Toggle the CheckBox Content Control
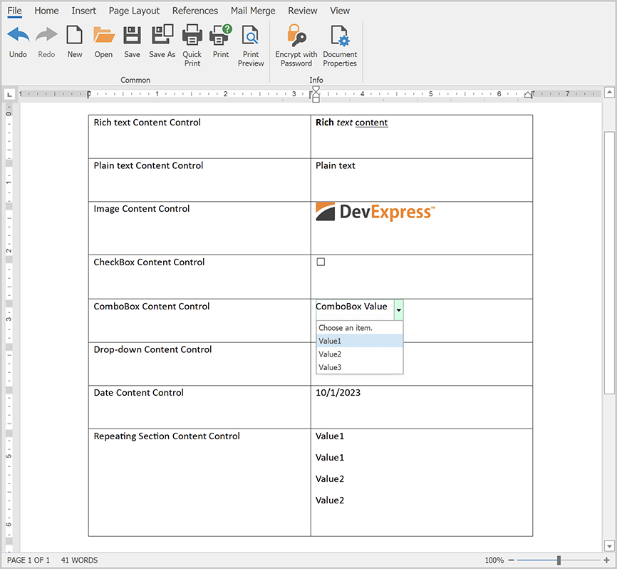The image size is (617, 569). pos(320,261)
